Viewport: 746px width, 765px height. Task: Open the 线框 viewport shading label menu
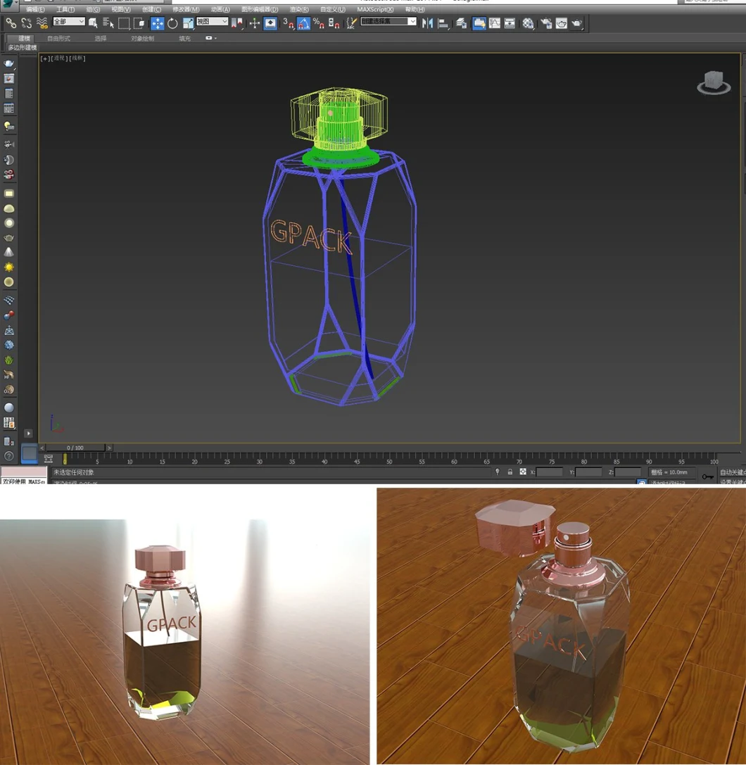pyautogui.click(x=77, y=58)
